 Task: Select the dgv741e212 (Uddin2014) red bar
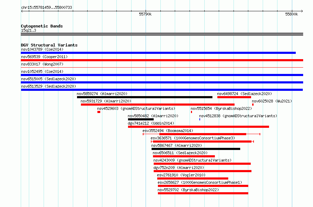pos(198,127)
